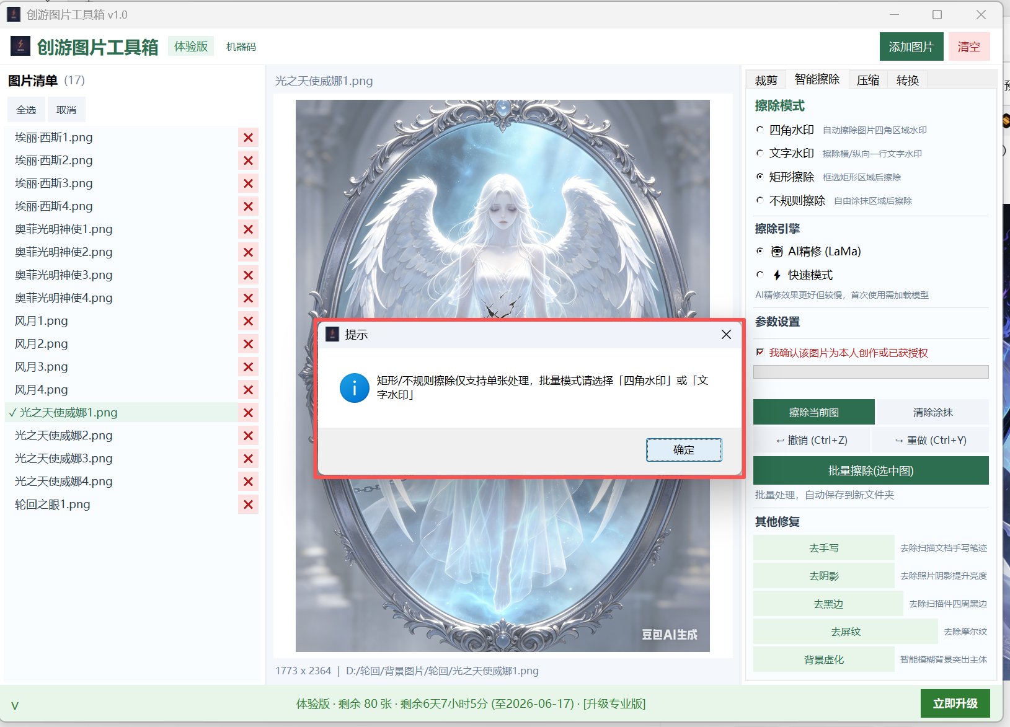Image resolution: width=1010 pixels, height=727 pixels.
Task: Click the progress bar under the authorization checkbox
Action: [870, 372]
